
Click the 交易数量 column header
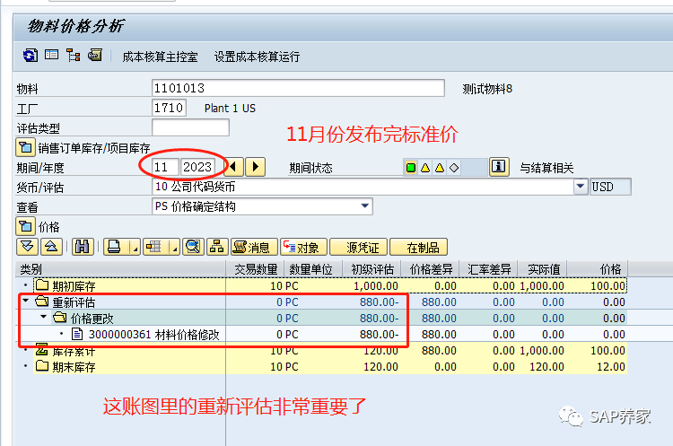(x=255, y=268)
